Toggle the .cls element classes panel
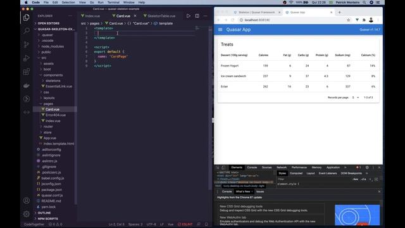Viewport: 405px width, 228px height. (363, 179)
